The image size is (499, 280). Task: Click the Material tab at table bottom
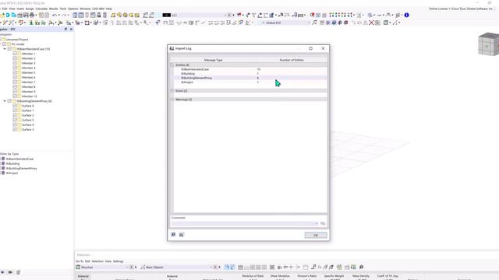(x=83, y=276)
